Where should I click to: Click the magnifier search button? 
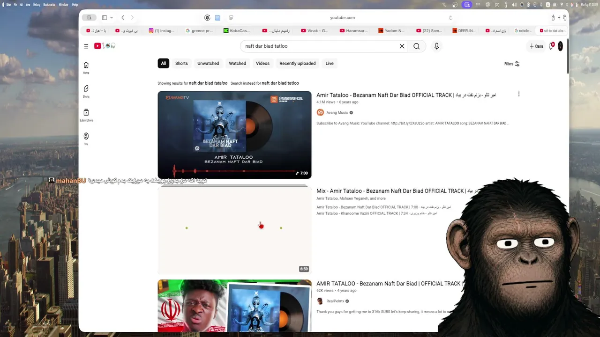417,46
